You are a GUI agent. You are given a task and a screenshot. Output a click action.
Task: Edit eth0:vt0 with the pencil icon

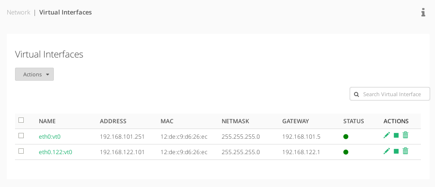[x=387, y=135]
